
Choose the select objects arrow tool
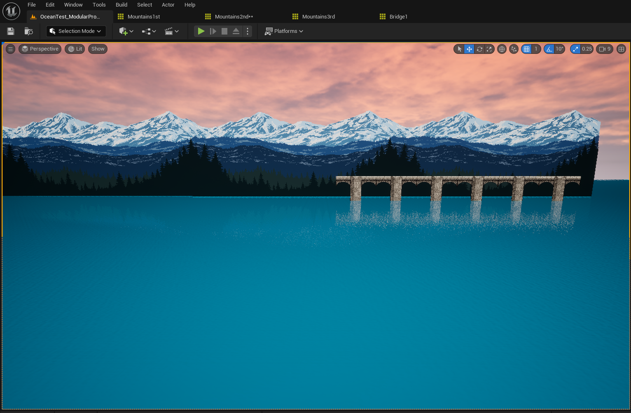[459, 49]
